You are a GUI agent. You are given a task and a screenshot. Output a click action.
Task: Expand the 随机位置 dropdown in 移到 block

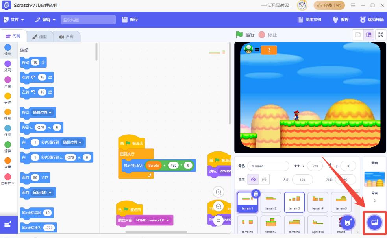[x=44, y=113]
